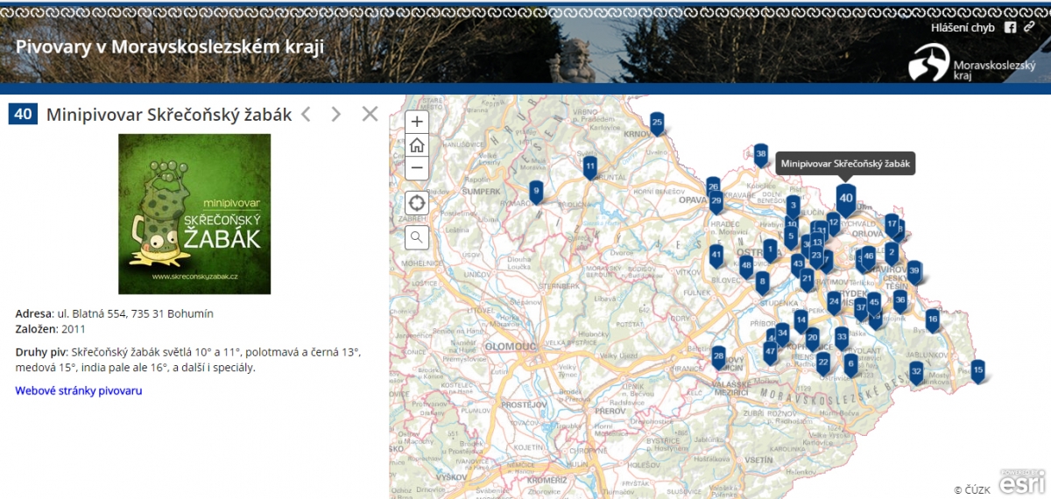Open Webové stránky pivovaru link
The width and height of the screenshot is (1051, 499).
[79, 390]
